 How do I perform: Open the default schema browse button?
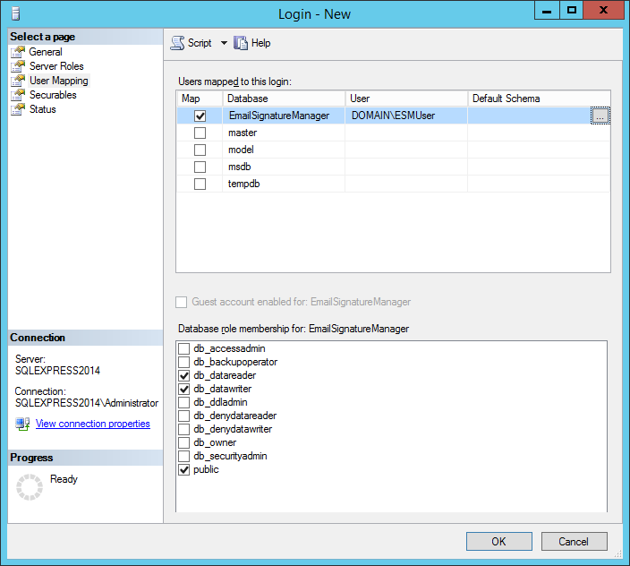(x=600, y=116)
